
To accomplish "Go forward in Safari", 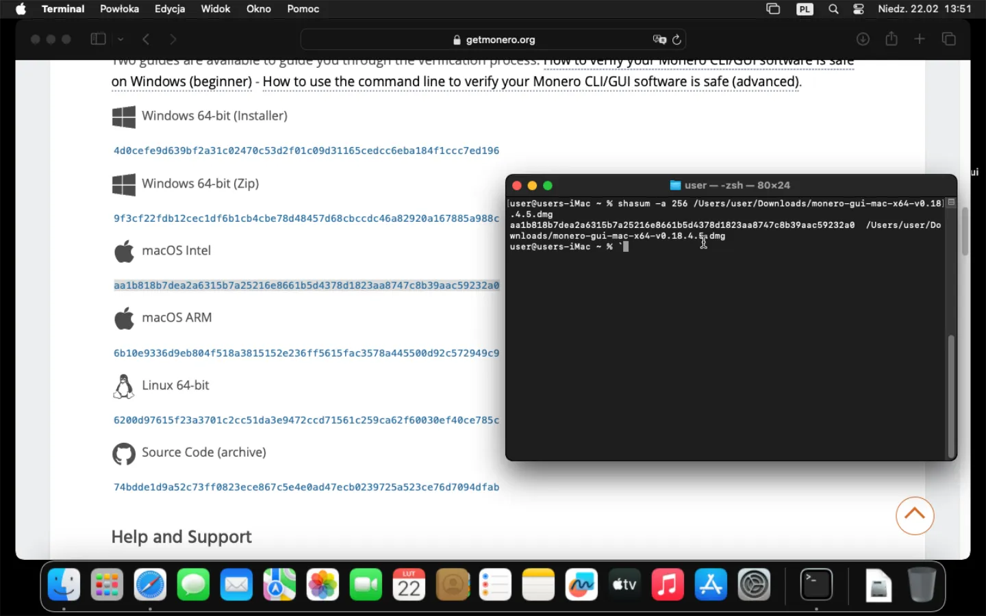I will point(173,39).
